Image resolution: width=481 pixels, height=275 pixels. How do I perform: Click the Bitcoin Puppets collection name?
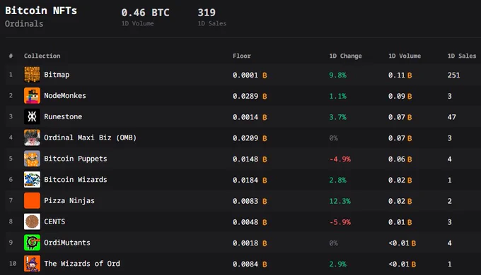76,159
